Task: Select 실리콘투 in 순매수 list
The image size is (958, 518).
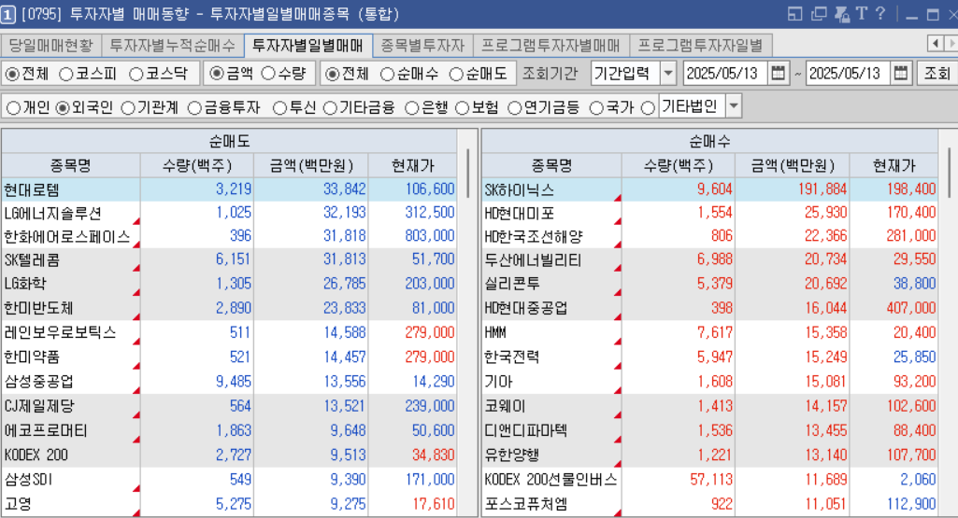Action: (512, 285)
